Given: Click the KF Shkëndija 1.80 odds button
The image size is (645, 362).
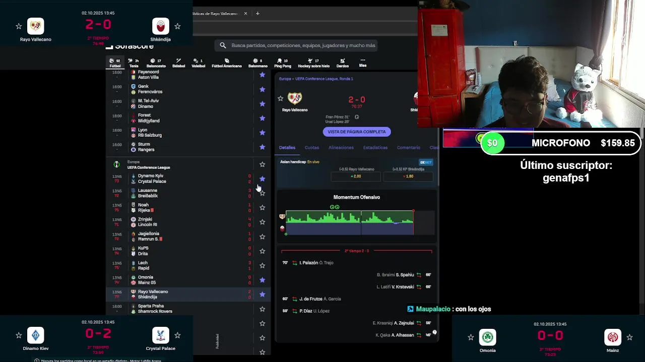Looking at the screenshot, I should pyautogui.click(x=409, y=176).
